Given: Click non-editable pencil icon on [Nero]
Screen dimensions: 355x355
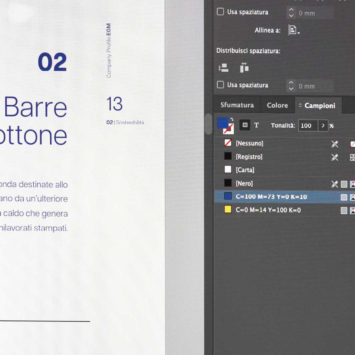Looking at the screenshot, I should coord(334,184).
